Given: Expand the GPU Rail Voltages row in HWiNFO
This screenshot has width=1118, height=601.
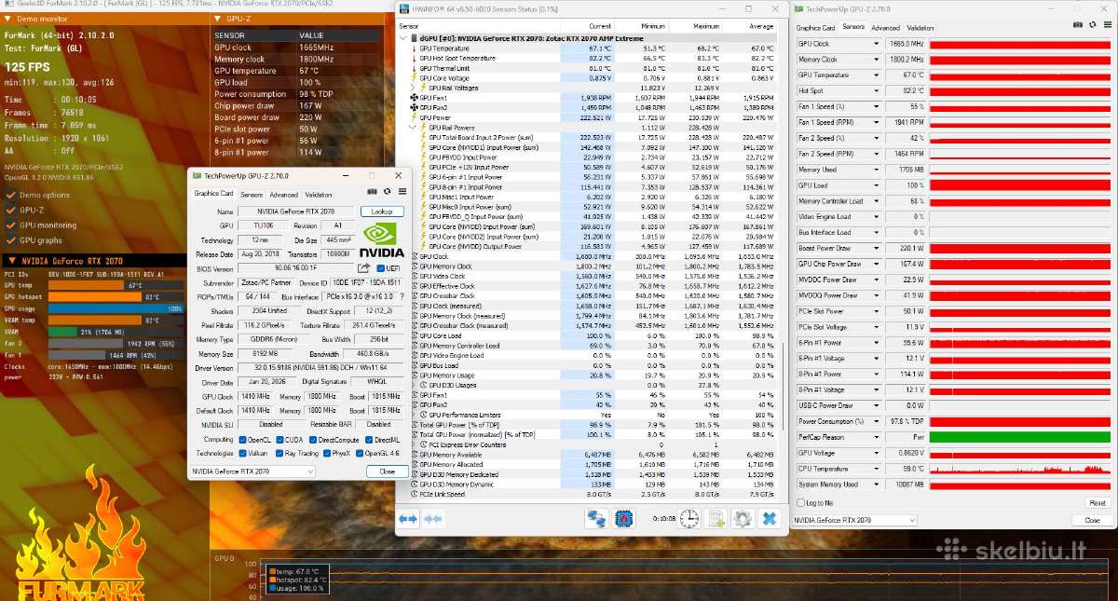Looking at the screenshot, I should [x=413, y=88].
